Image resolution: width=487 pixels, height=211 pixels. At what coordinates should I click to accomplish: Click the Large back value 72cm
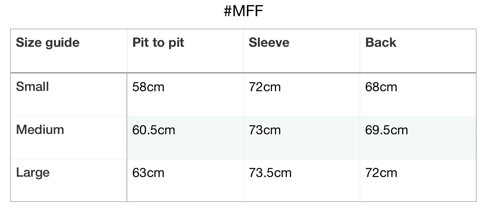coord(381,173)
